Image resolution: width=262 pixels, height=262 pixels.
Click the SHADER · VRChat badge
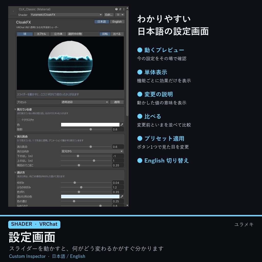[34, 224]
